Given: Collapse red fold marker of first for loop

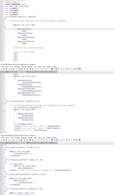Looking at the screenshot, I should 4,27.
